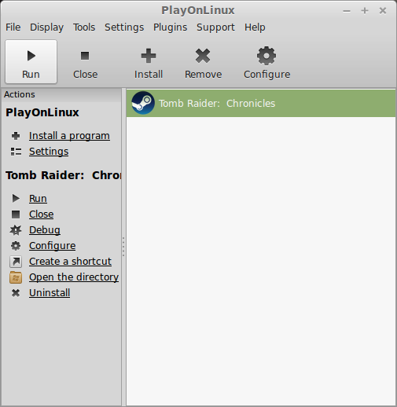This screenshot has width=397, height=407.
Task: Click the pane splitter handle dots
Action: click(x=123, y=247)
